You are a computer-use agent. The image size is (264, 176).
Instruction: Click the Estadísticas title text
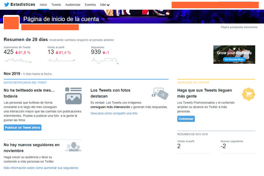point(23,4)
